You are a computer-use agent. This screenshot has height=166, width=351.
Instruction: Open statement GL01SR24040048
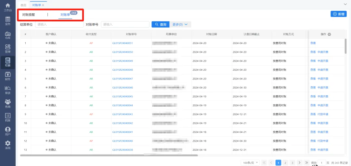coord(123,70)
